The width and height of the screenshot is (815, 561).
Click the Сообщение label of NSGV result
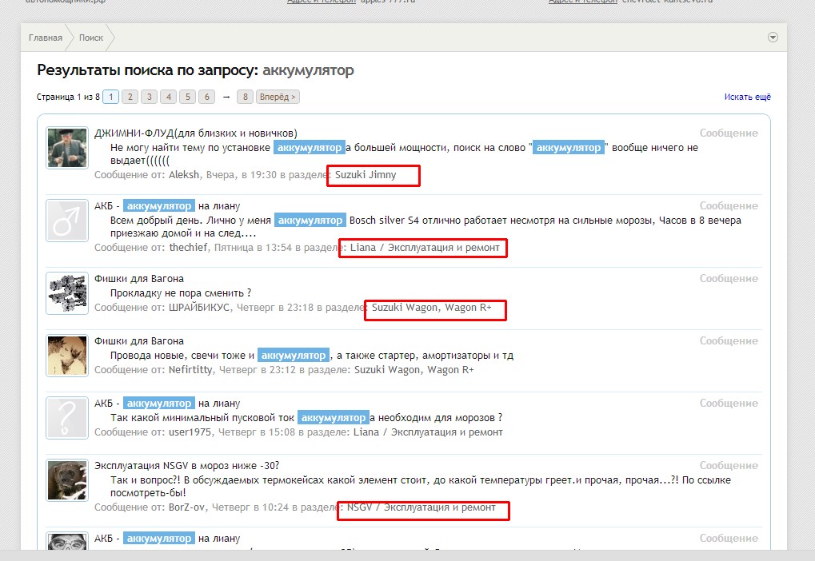pos(729,466)
